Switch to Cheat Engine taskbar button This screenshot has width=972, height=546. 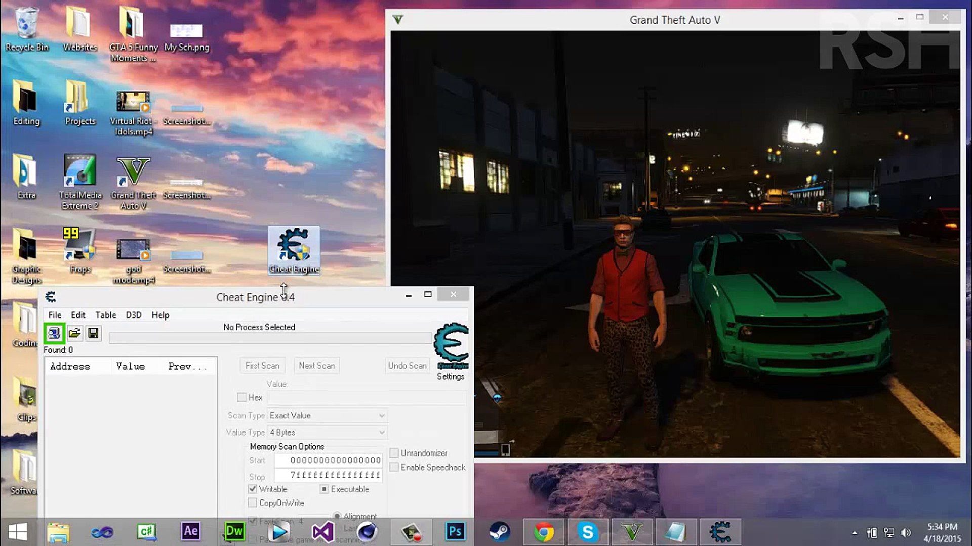[720, 532]
